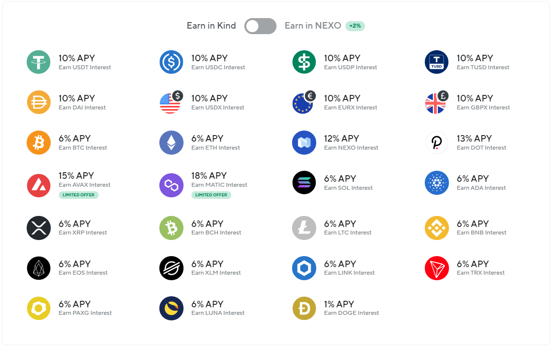Click the LIMITED OFFER badge under MATIC
This screenshot has height=348, width=553.
tap(211, 195)
